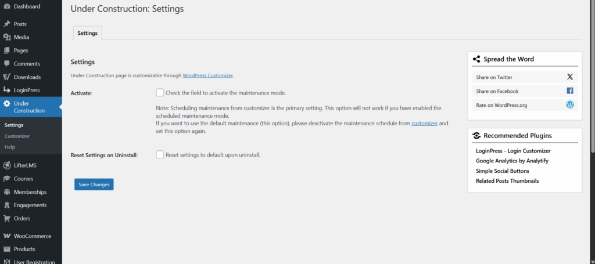
Task: Click the X Twitter logo icon
Action: (570, 77)
